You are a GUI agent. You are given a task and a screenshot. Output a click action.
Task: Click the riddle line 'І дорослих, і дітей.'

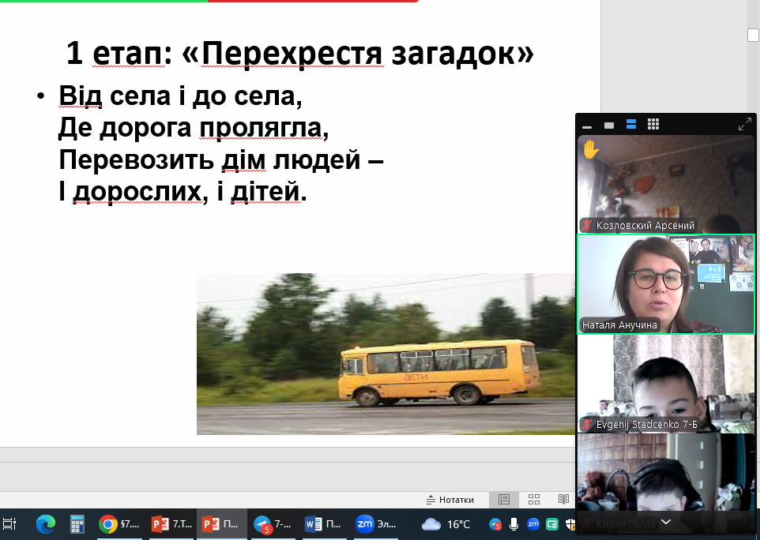(x=182, y=191)
